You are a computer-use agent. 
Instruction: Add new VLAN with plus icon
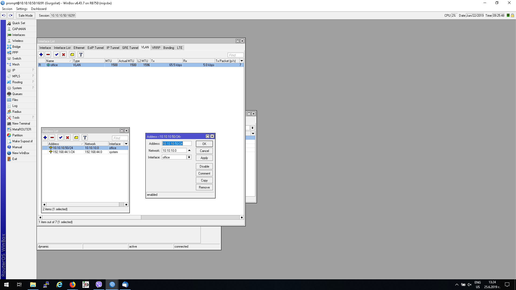(x=41, y=55)
